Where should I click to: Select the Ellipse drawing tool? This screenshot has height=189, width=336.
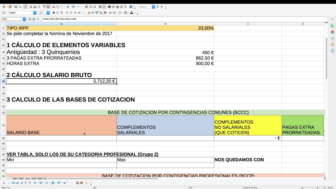tap(18, 183)
